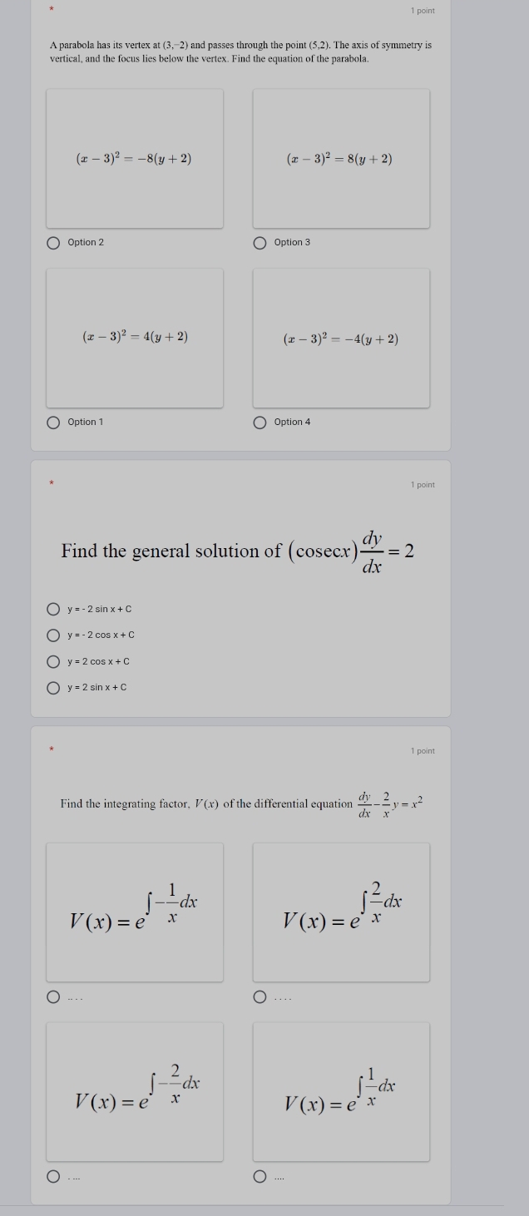Select the "Option 2" radio button
Viewport: 529px width, 1216px height.
(x=53, y=242)
